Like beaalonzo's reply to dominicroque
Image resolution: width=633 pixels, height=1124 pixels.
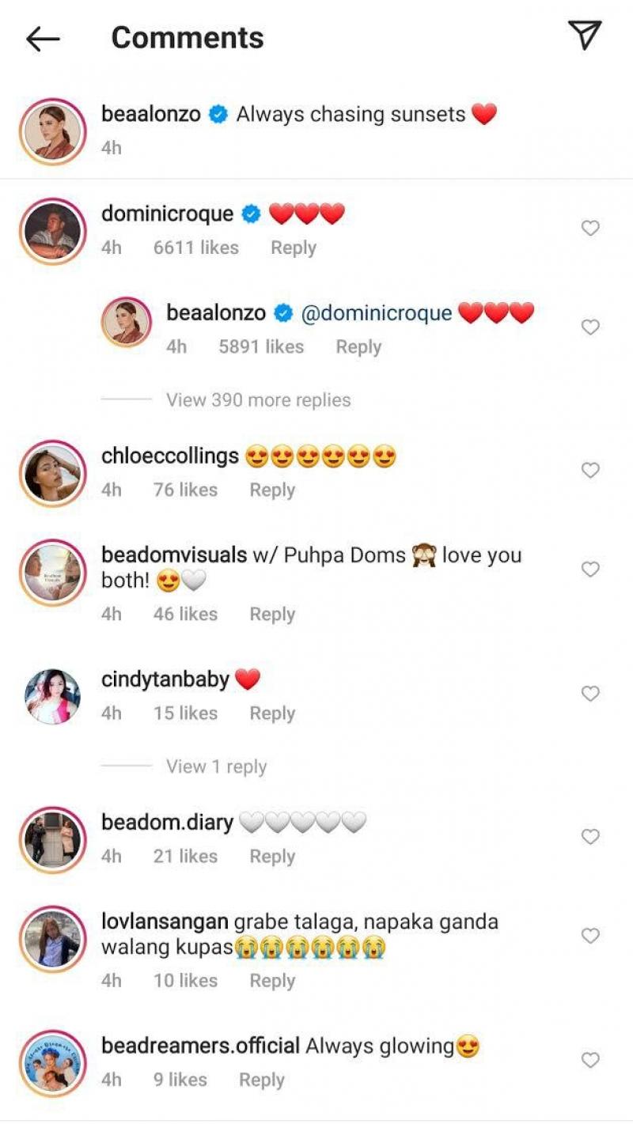(x=590, y=327)
